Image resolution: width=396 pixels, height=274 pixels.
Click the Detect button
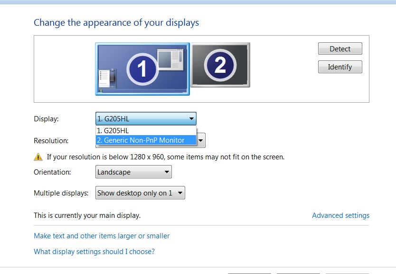(x=340, y=49)
